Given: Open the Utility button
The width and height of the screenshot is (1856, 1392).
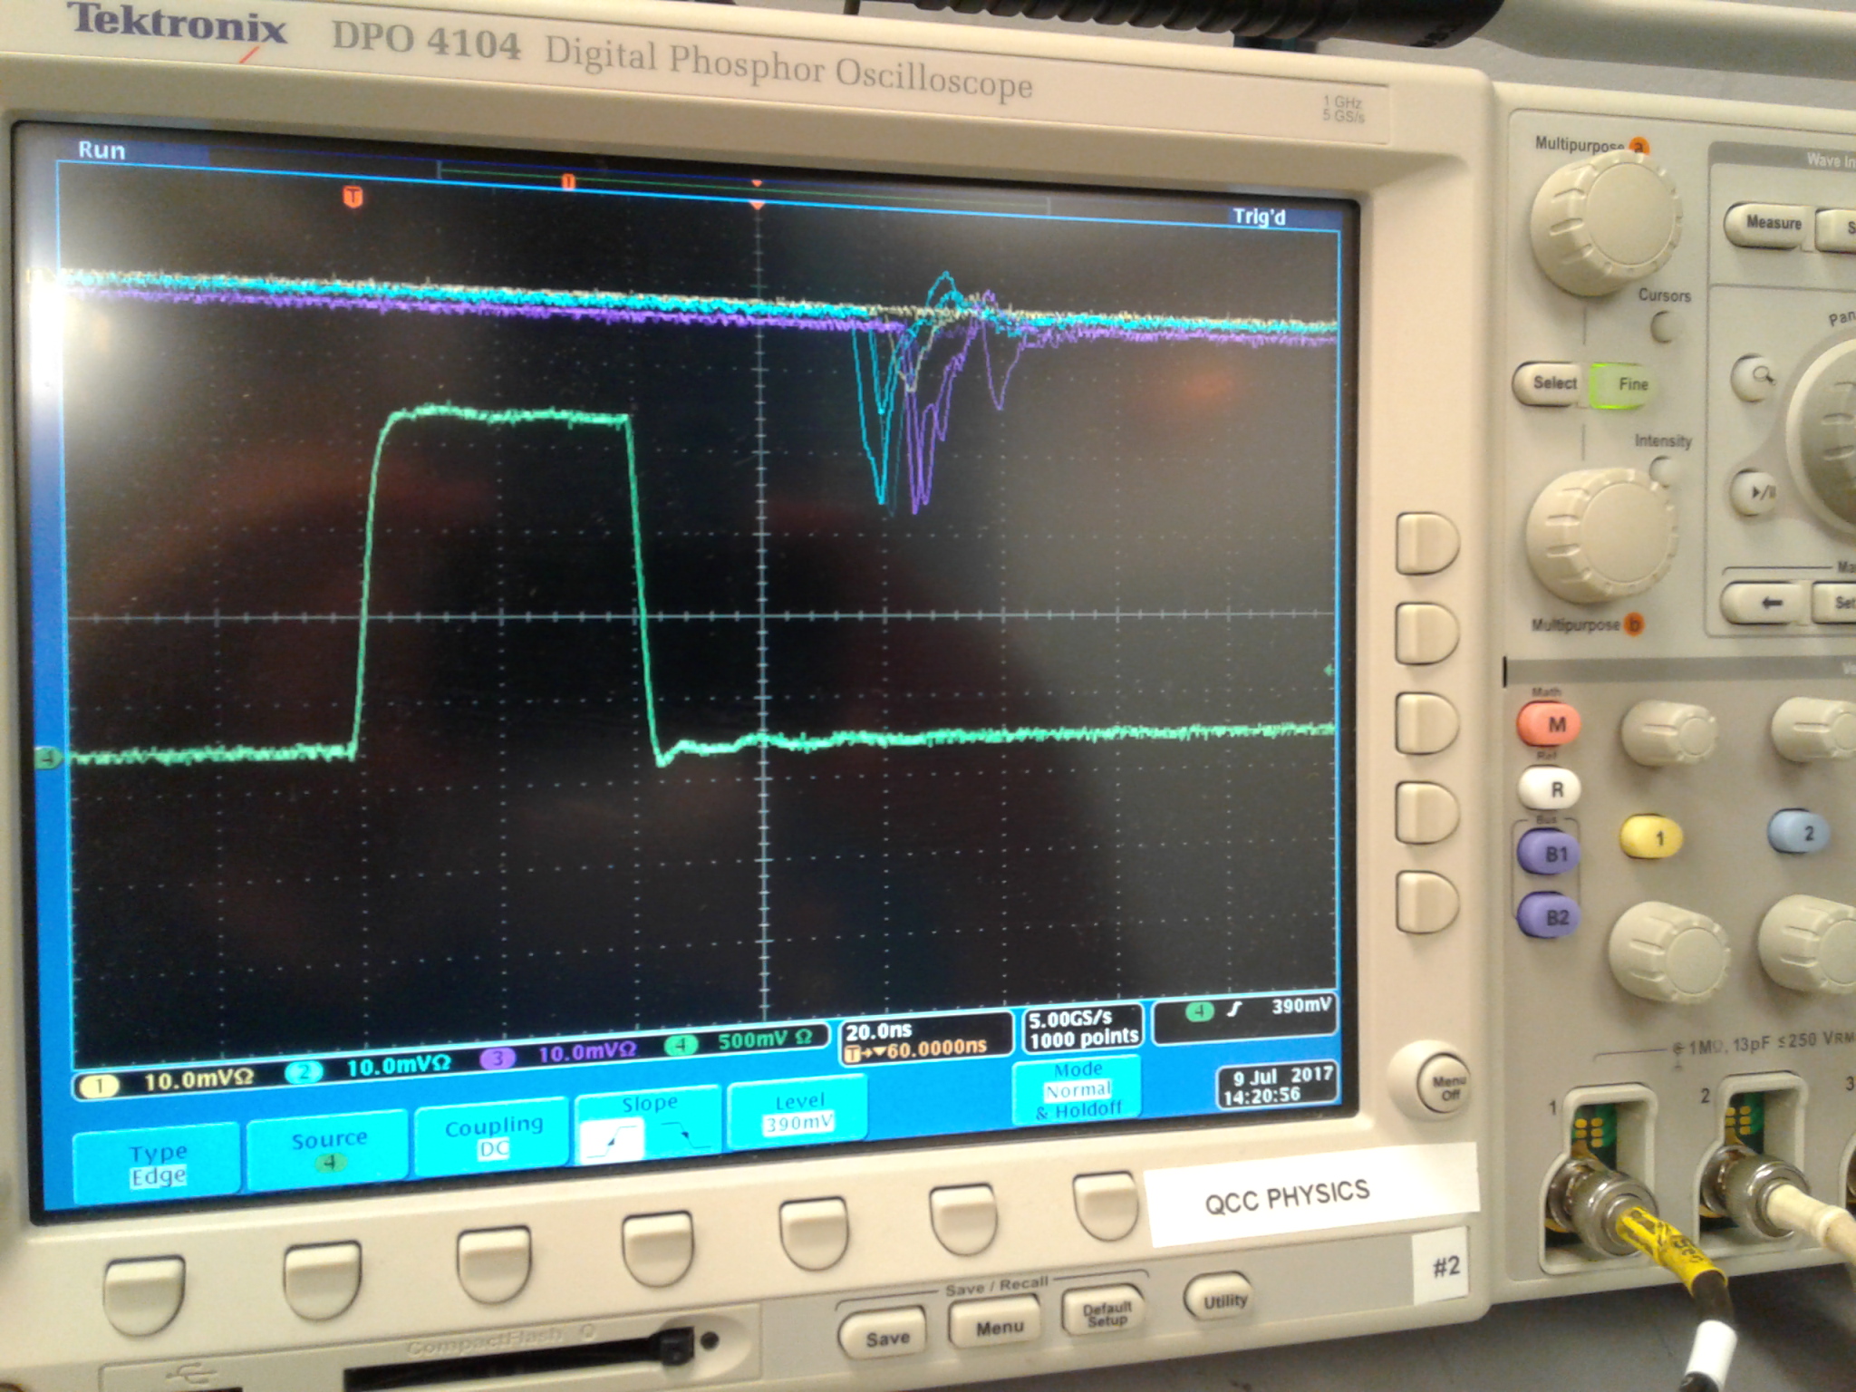Looking at the screenshot, I should pyautogui.click(x=1221, y=1300).
